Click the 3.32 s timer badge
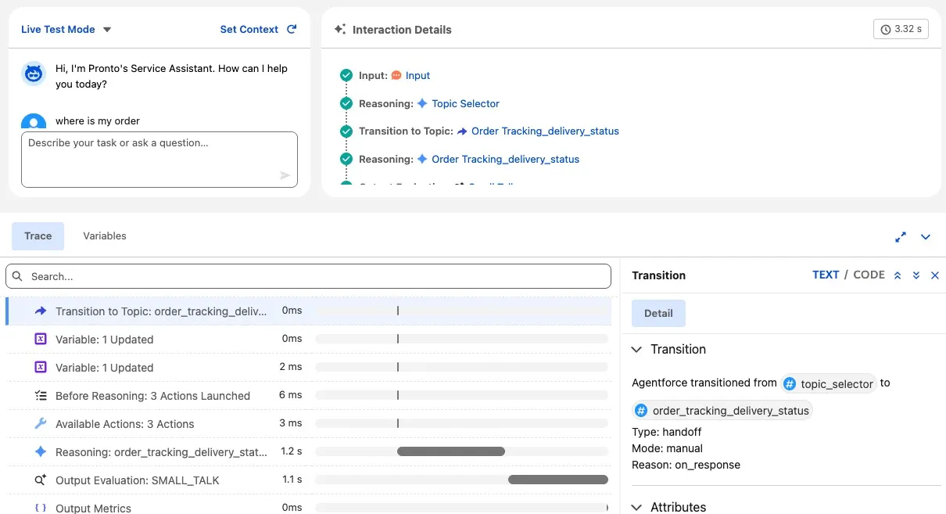Image resolution: width=946 pixels, height=514 pixels. 901,29
